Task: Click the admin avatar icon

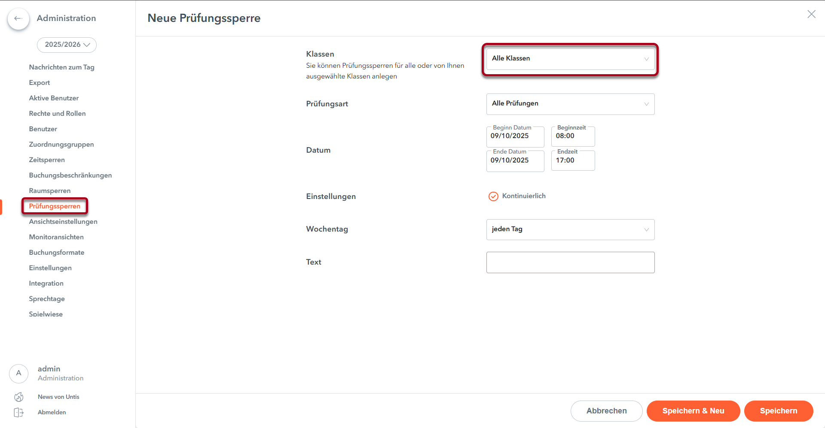Action: [x=18, y=373]
